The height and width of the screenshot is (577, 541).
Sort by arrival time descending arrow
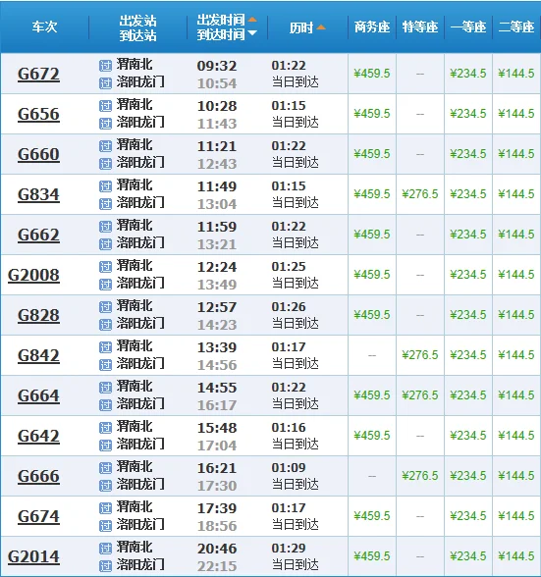click(252, 33)
